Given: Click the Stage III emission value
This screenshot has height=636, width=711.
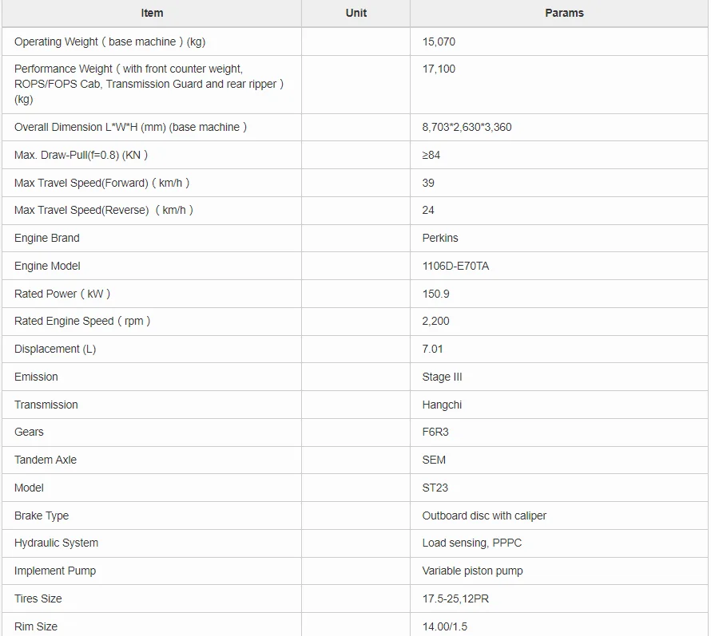Looking at the screenshot, I should (442, 377).
